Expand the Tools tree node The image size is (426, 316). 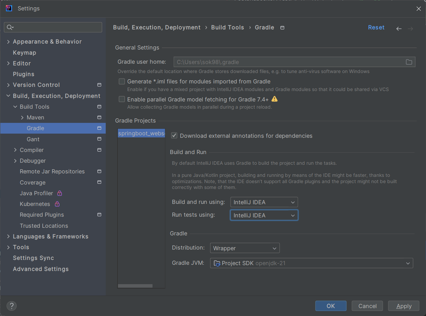[8, 247]
